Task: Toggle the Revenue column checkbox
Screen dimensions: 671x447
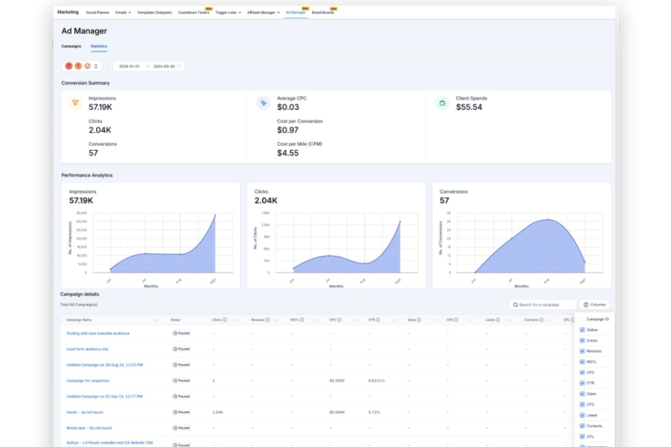Action: point(582,351)
